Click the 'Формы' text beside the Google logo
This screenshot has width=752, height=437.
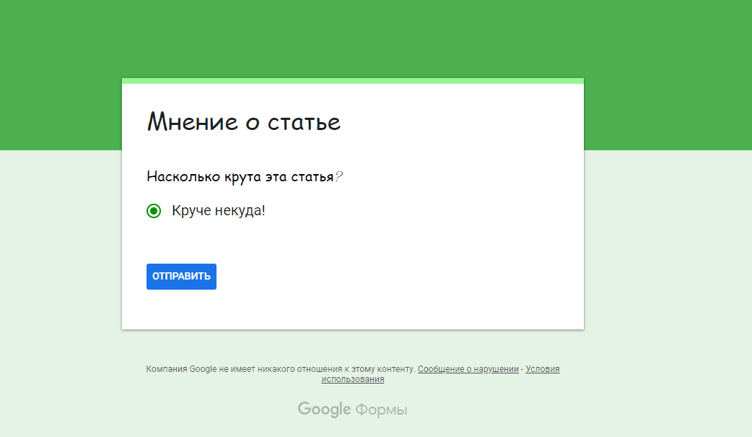(380, 409)
